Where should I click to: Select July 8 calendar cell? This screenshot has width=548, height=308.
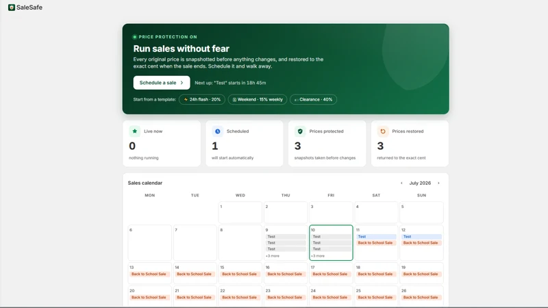pyautogui.click(x=240, y=243)
